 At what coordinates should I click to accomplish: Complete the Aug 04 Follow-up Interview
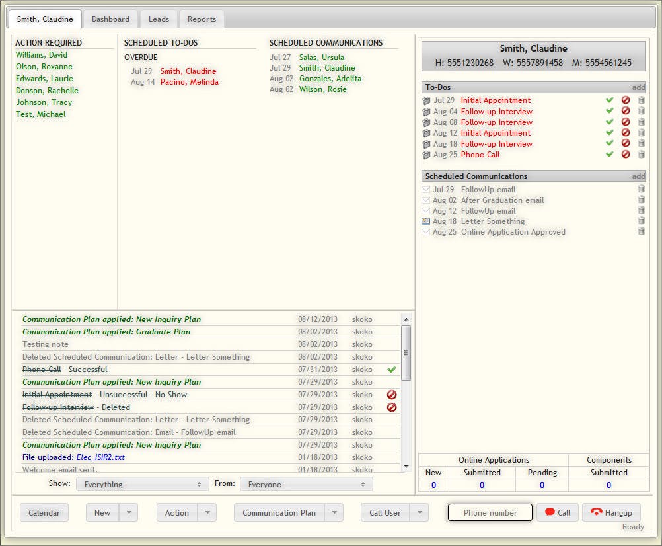[609, 111]
